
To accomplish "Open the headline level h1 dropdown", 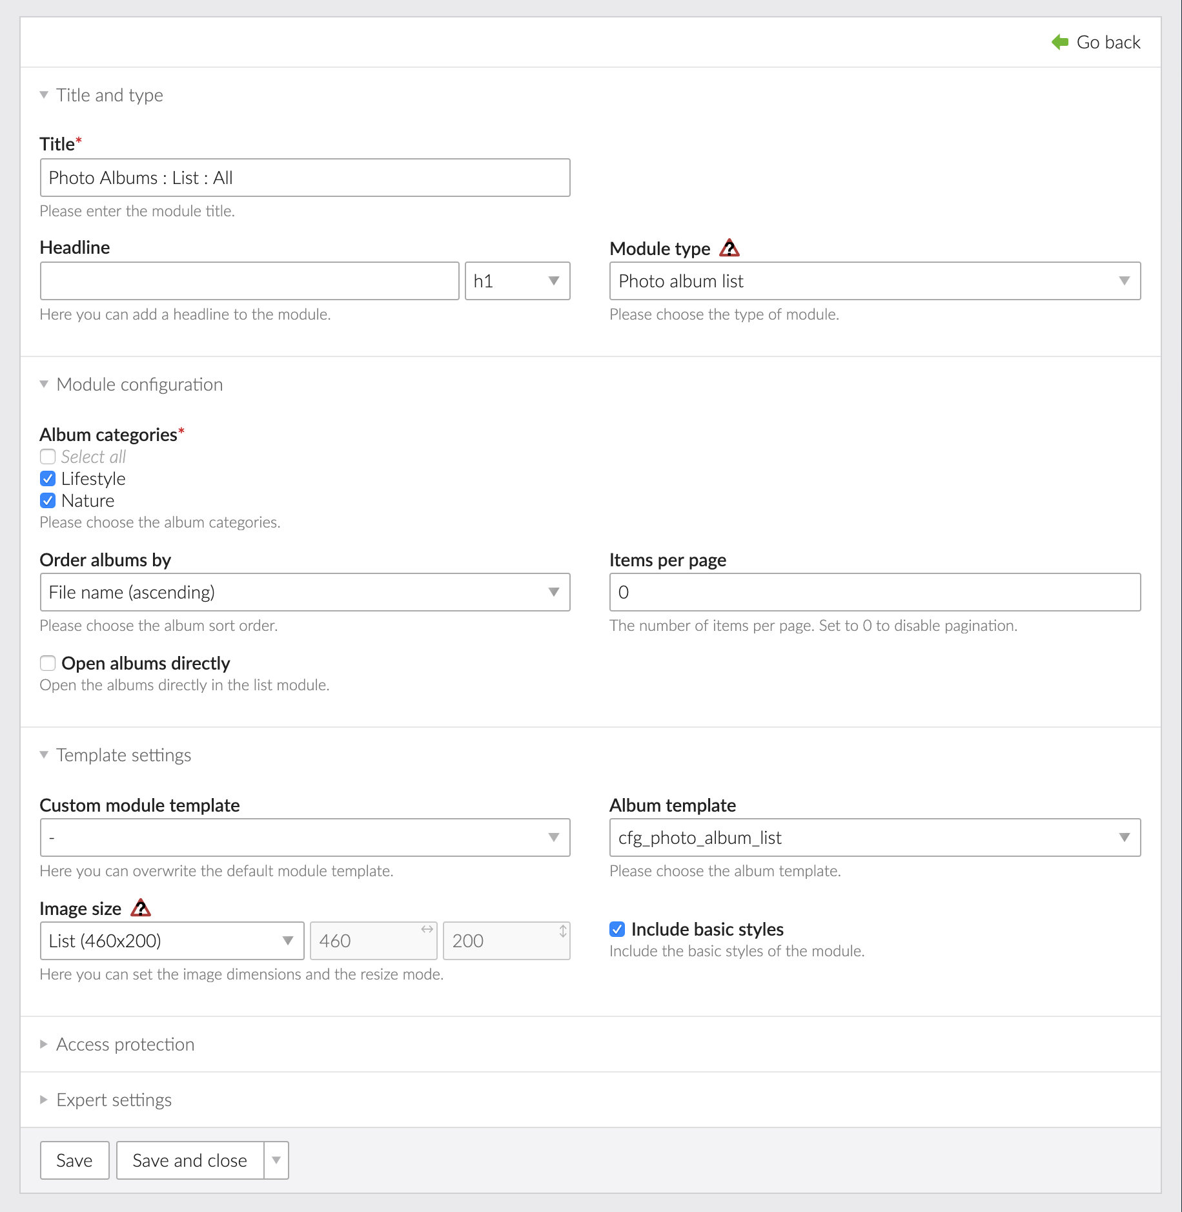I will coord(517,281).
